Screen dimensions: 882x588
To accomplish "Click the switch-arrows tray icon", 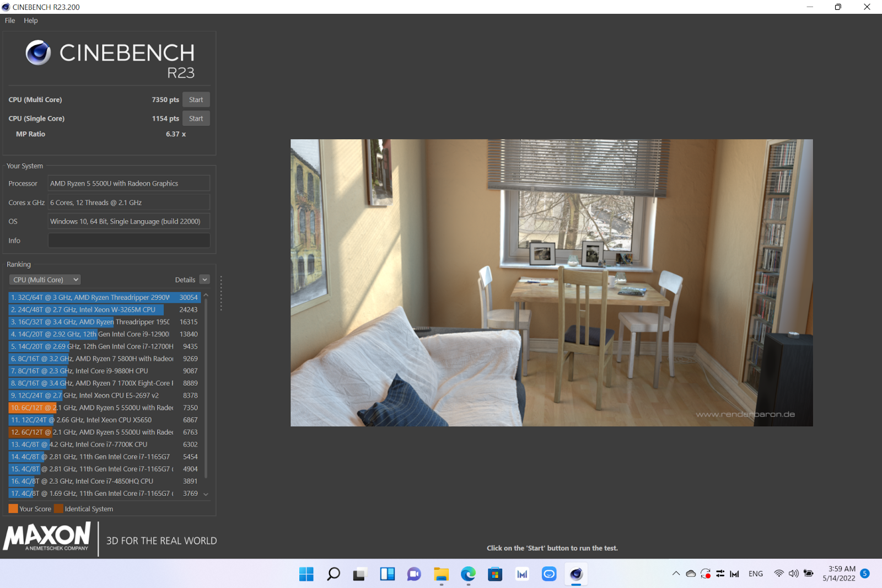I will (x=720, y=574).
